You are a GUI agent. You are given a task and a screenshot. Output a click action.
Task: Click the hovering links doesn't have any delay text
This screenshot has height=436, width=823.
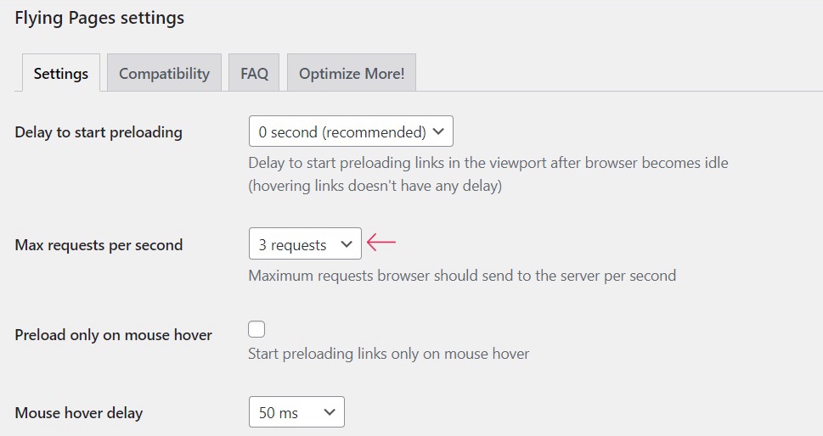click(375, 186)
